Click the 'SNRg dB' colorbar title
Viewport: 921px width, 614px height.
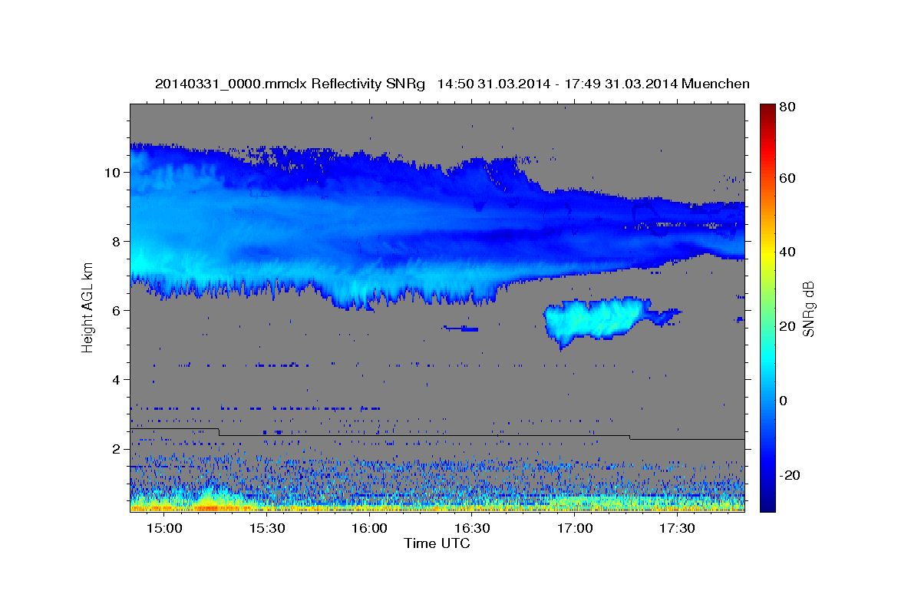(x=809, y=308)
